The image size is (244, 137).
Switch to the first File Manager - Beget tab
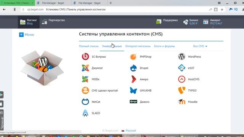53,3
